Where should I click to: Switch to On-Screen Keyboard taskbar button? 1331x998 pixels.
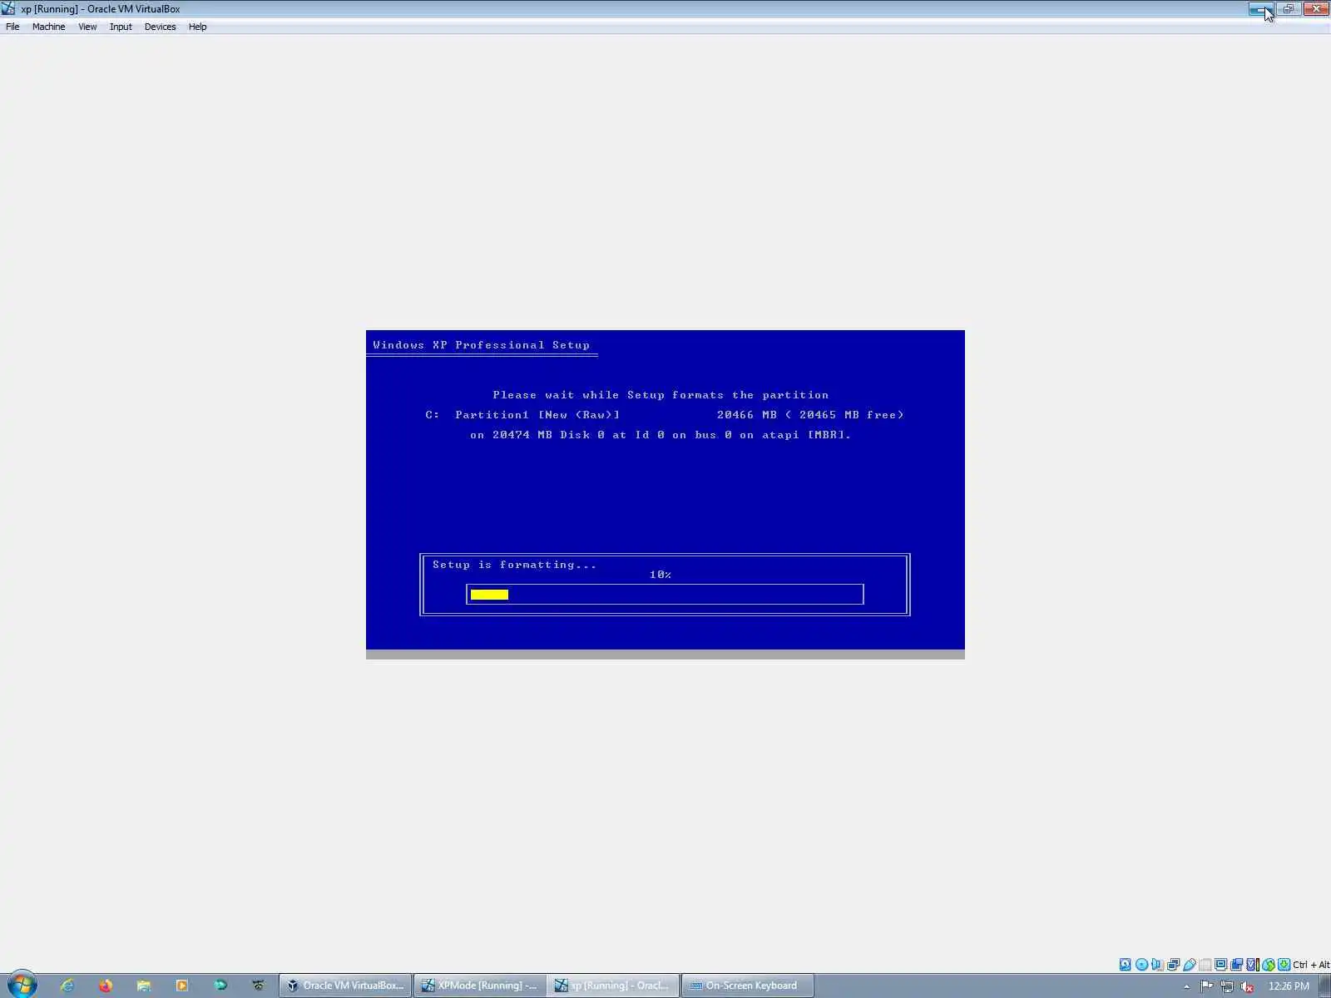748,986
